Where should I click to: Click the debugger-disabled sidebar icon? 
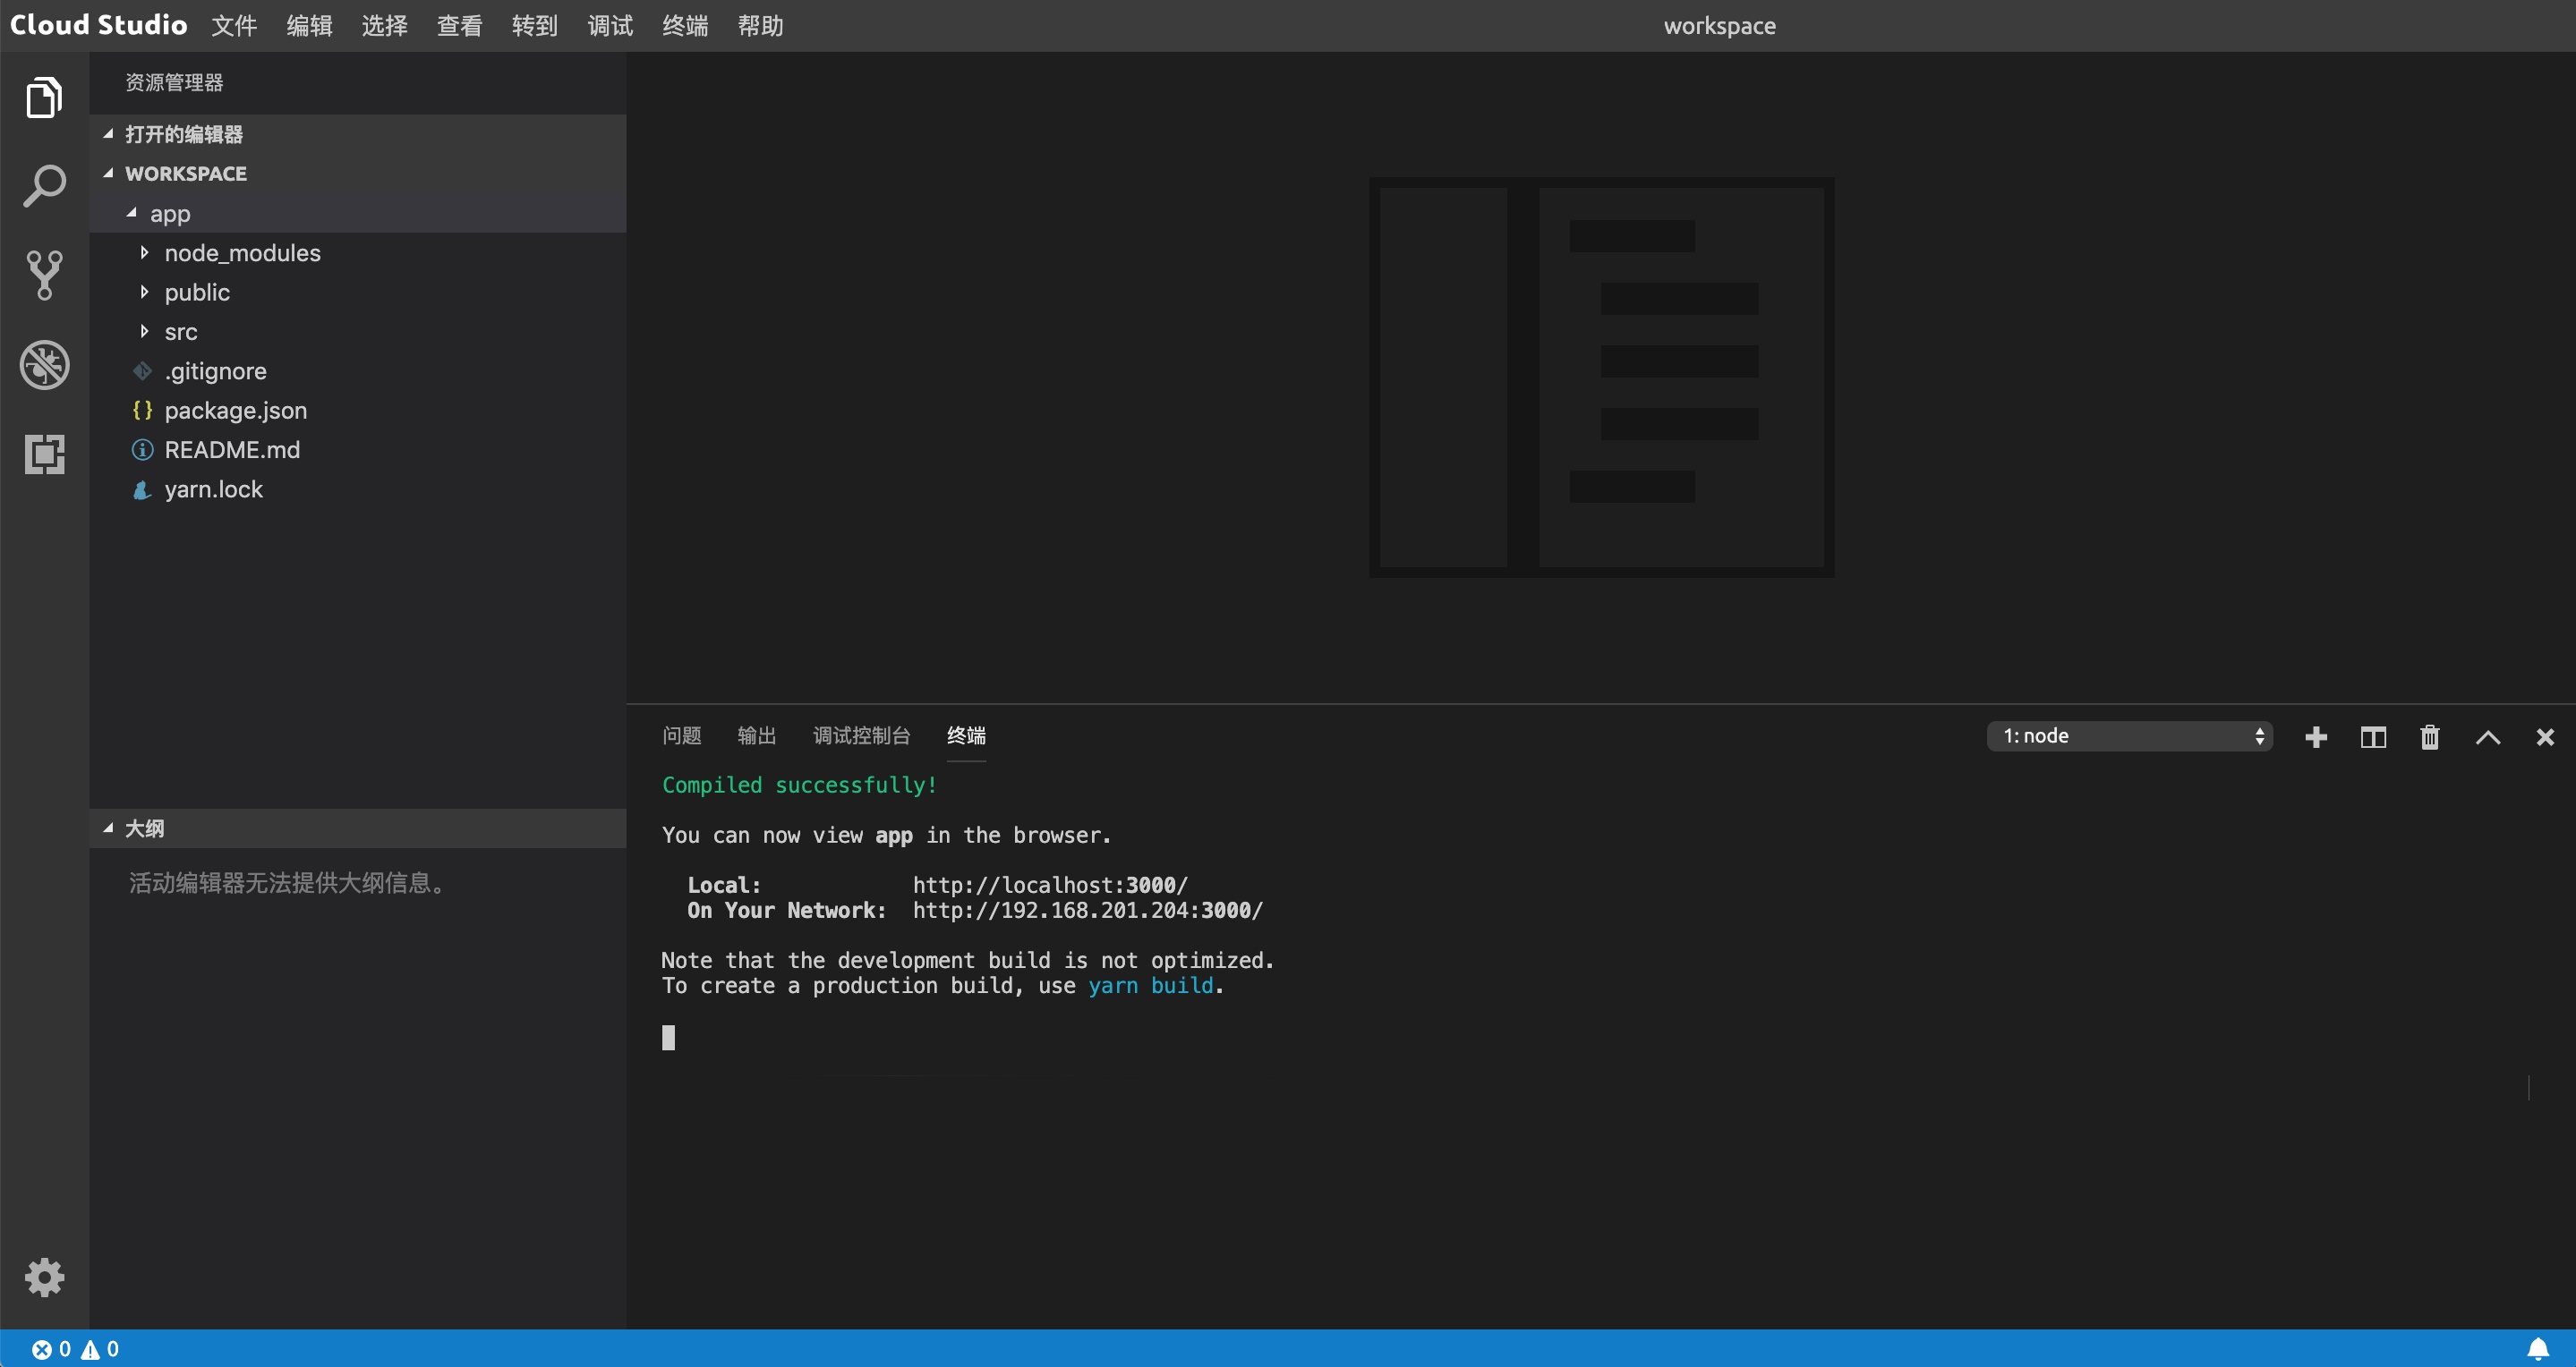[44, 365]
